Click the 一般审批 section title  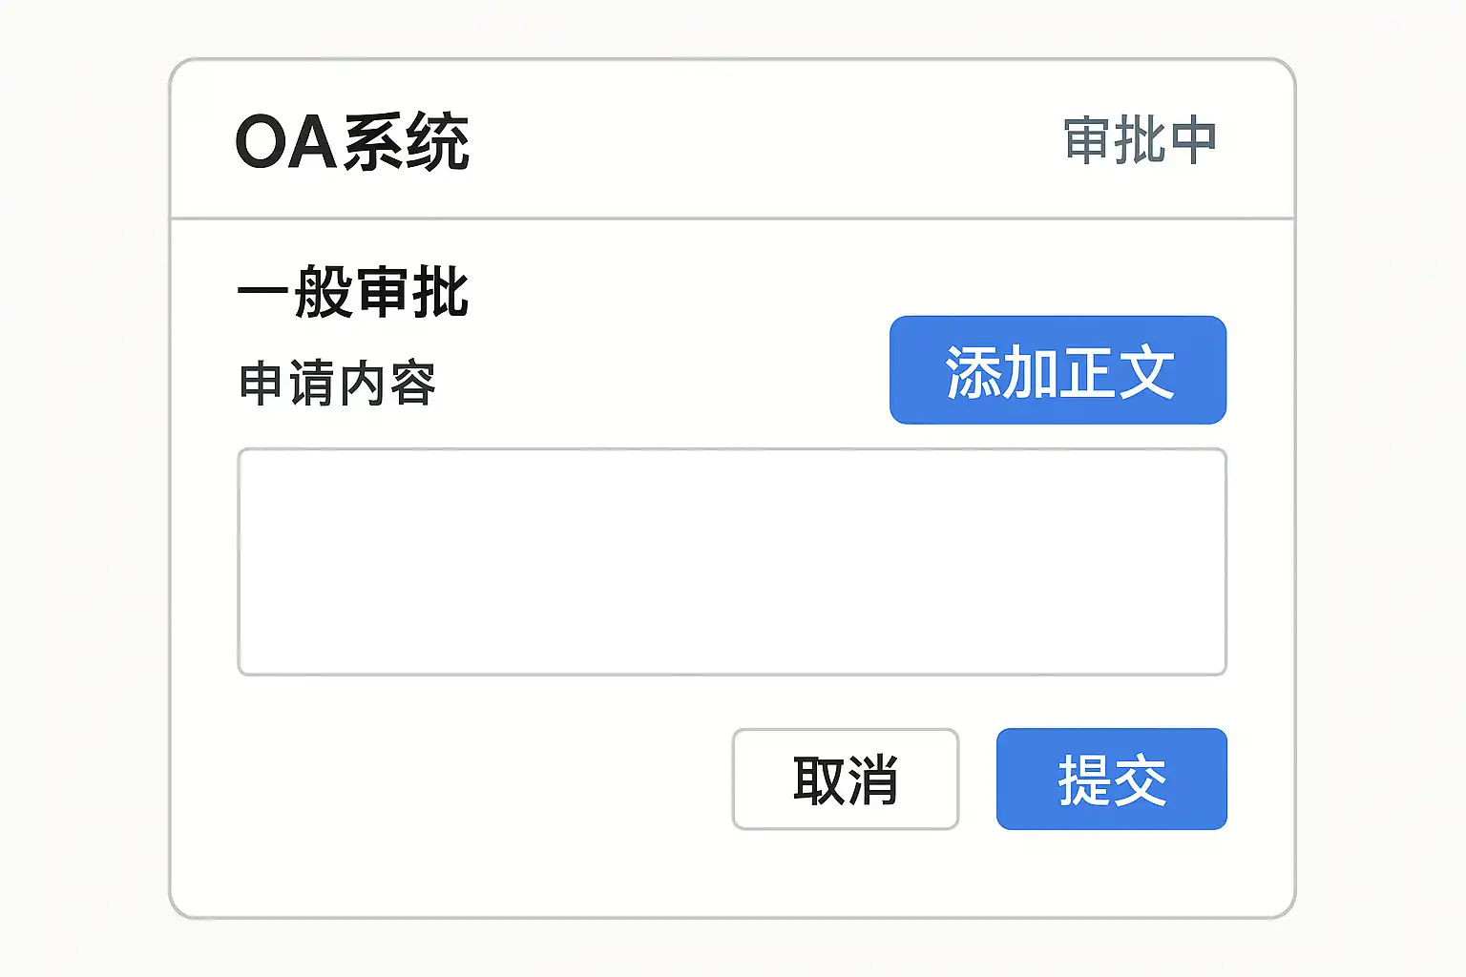pos(352,292)
